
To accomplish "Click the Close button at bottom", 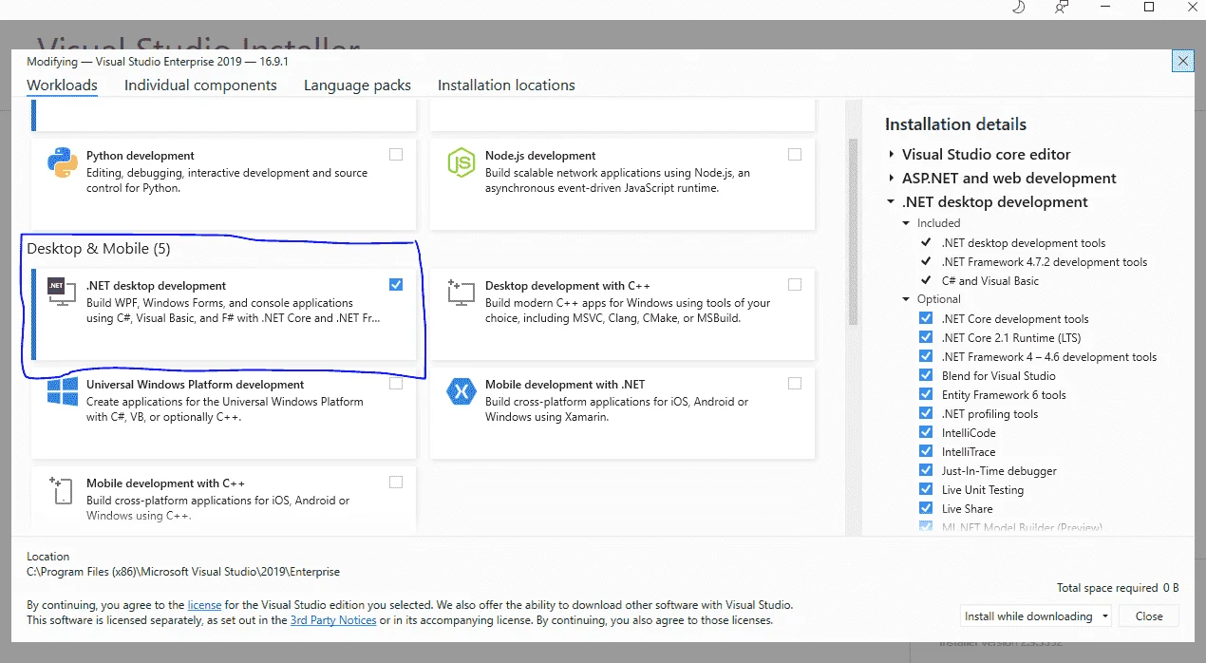I will coord(1149,616).
